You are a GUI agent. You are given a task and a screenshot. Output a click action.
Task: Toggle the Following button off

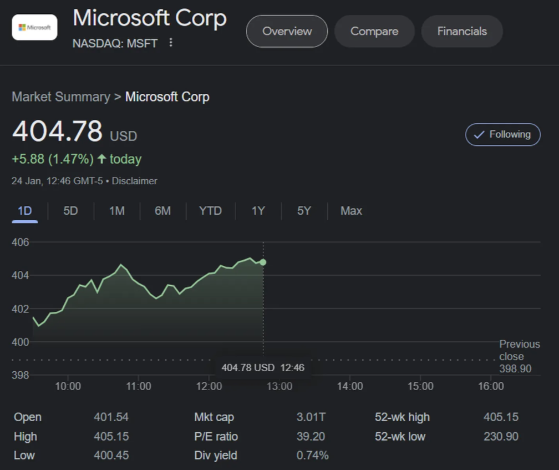click(502, 134)
